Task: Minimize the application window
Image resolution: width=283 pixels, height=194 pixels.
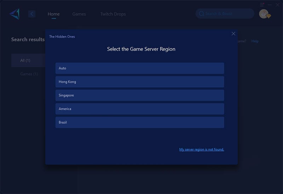Action: (270, 5)
